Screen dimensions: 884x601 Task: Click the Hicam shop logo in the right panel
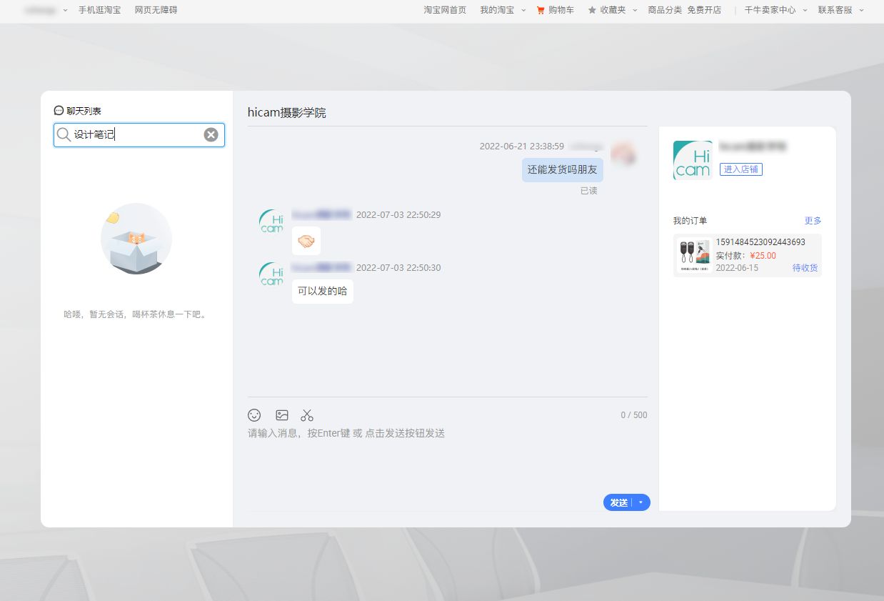click(x=692, y=160)
